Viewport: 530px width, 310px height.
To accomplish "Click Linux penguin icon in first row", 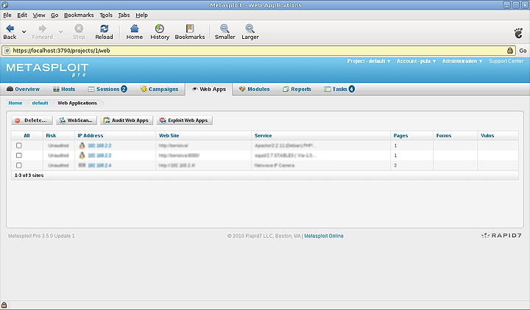I will (x=82, y=145).
